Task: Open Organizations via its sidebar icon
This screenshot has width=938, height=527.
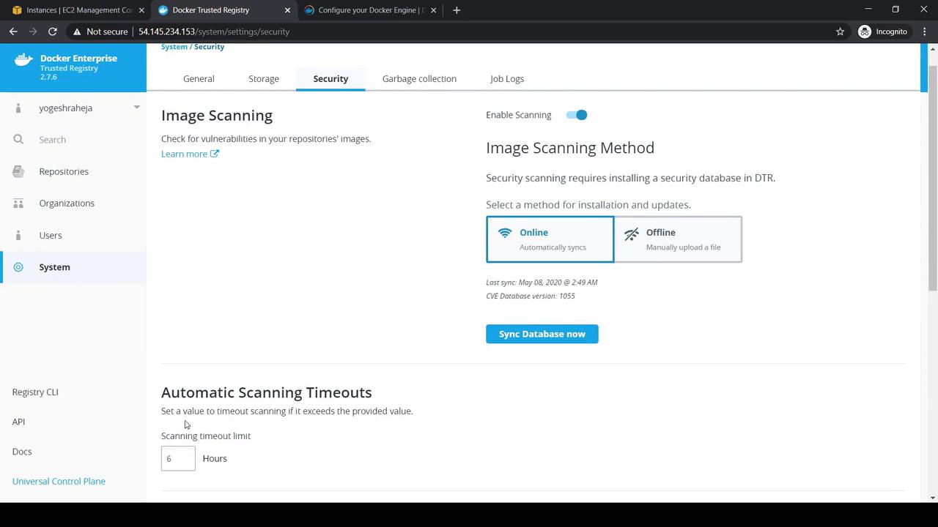Action: 18,203
